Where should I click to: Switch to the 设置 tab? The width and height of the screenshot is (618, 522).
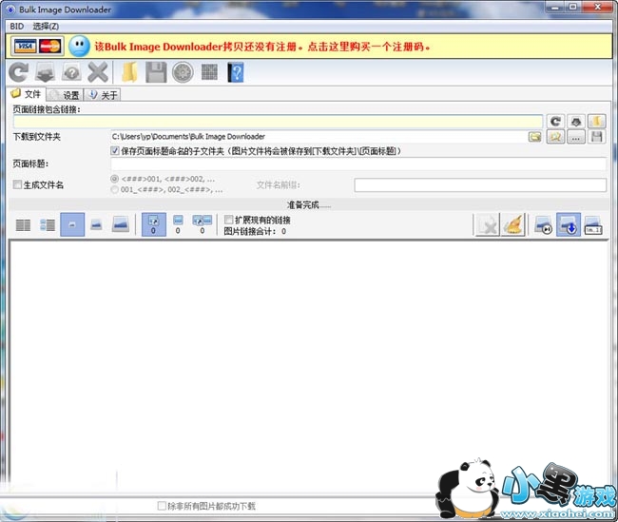(x=65, y=95)
